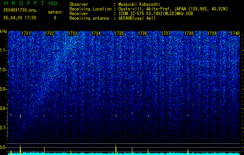Click the 'Observer' field label

point(79,4)
